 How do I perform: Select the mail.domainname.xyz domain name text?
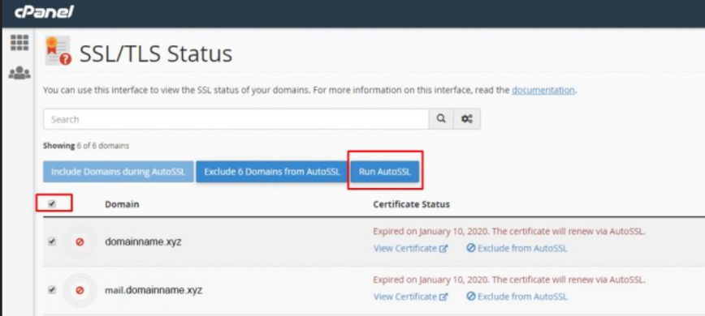(154, 290)
